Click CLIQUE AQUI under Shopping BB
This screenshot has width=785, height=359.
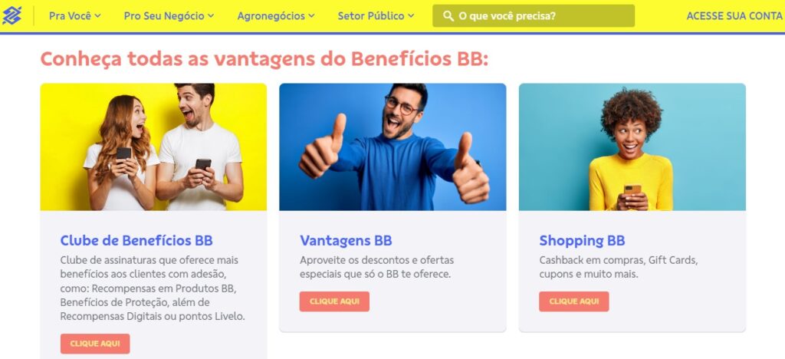(x=574, y=301)
